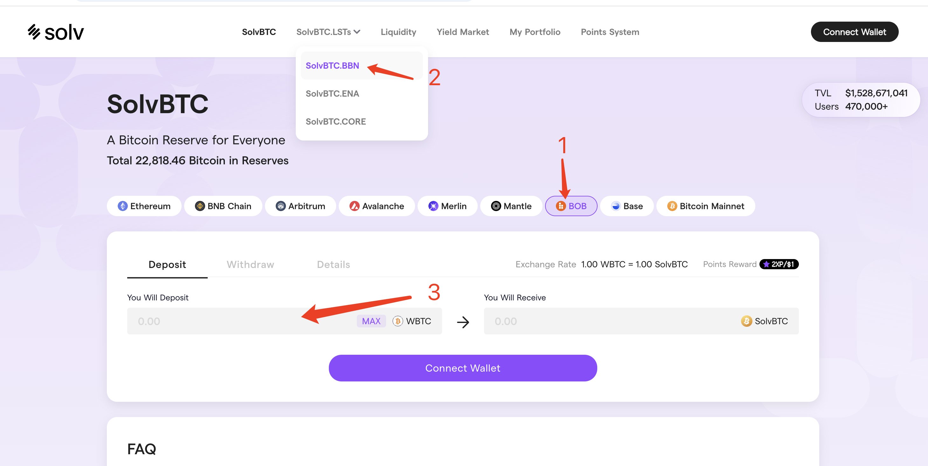Screen dimensions: 928x466
Task: Switch to the Withdraw tab
Action: (250, 264)
